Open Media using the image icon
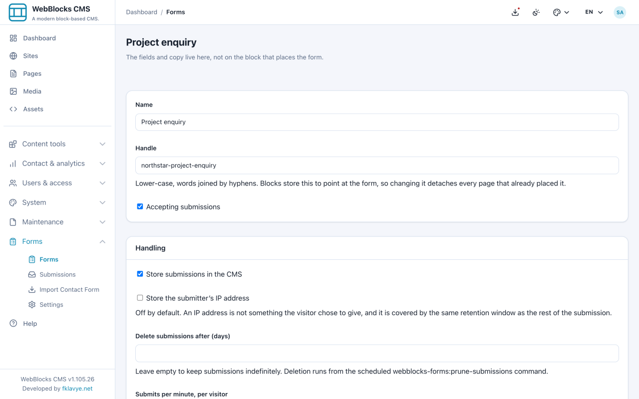 coord(13,91)
